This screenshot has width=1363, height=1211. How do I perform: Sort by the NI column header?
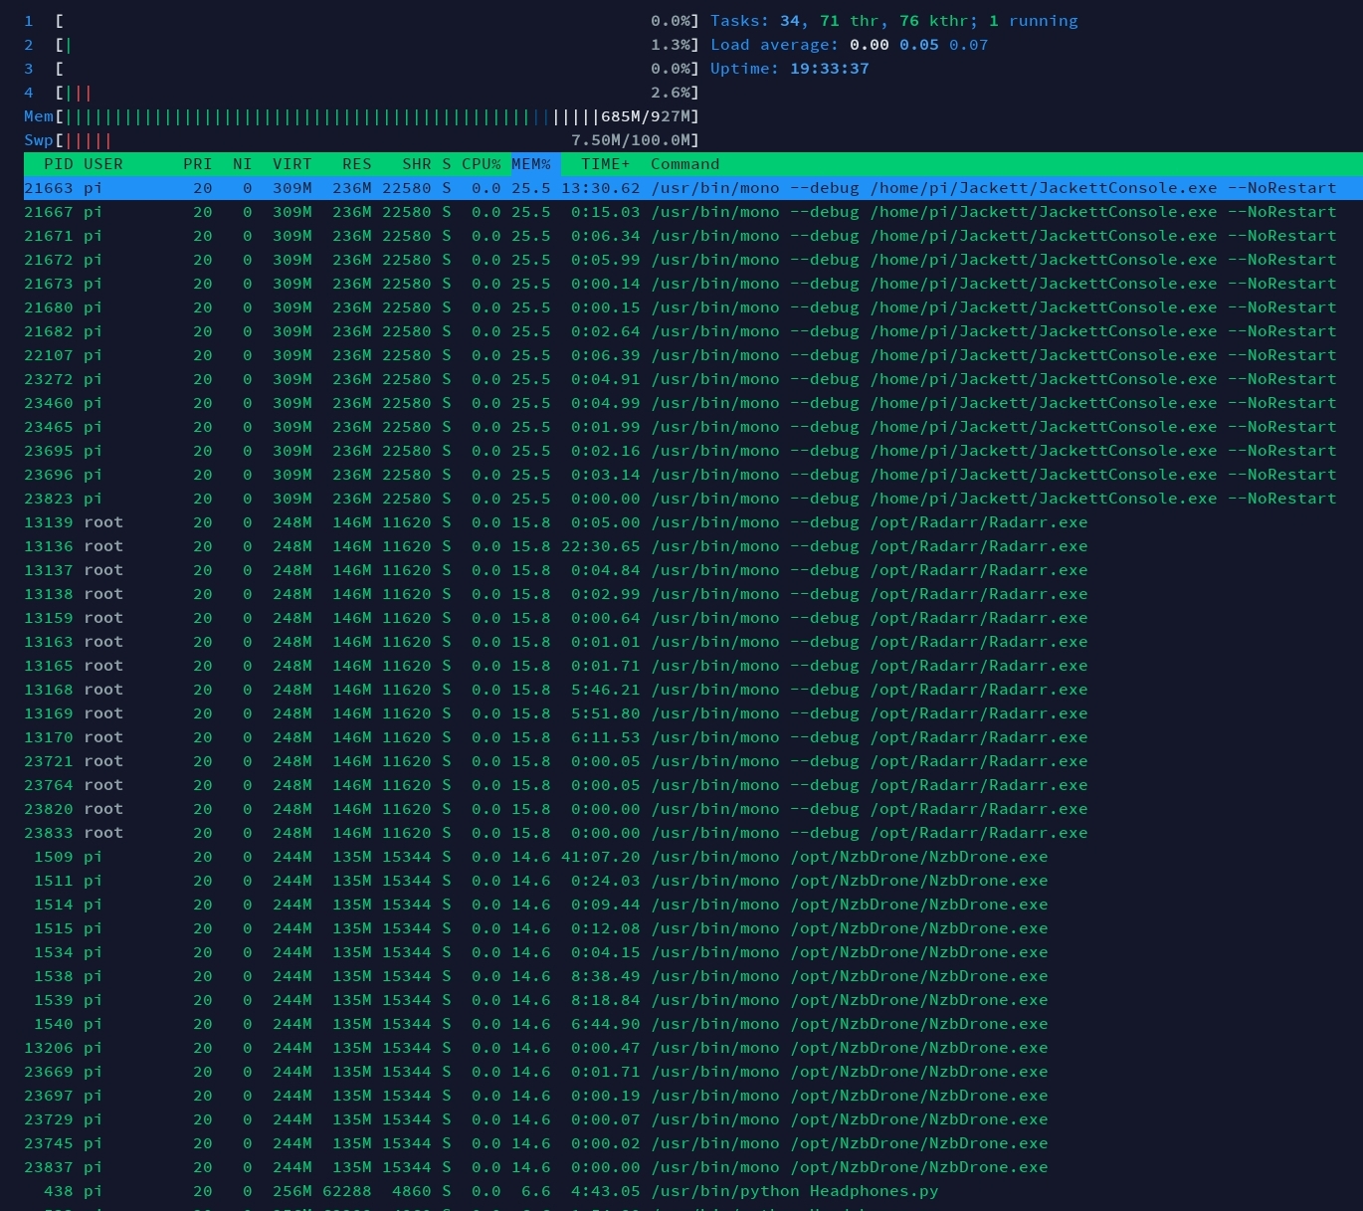point(243,164)
